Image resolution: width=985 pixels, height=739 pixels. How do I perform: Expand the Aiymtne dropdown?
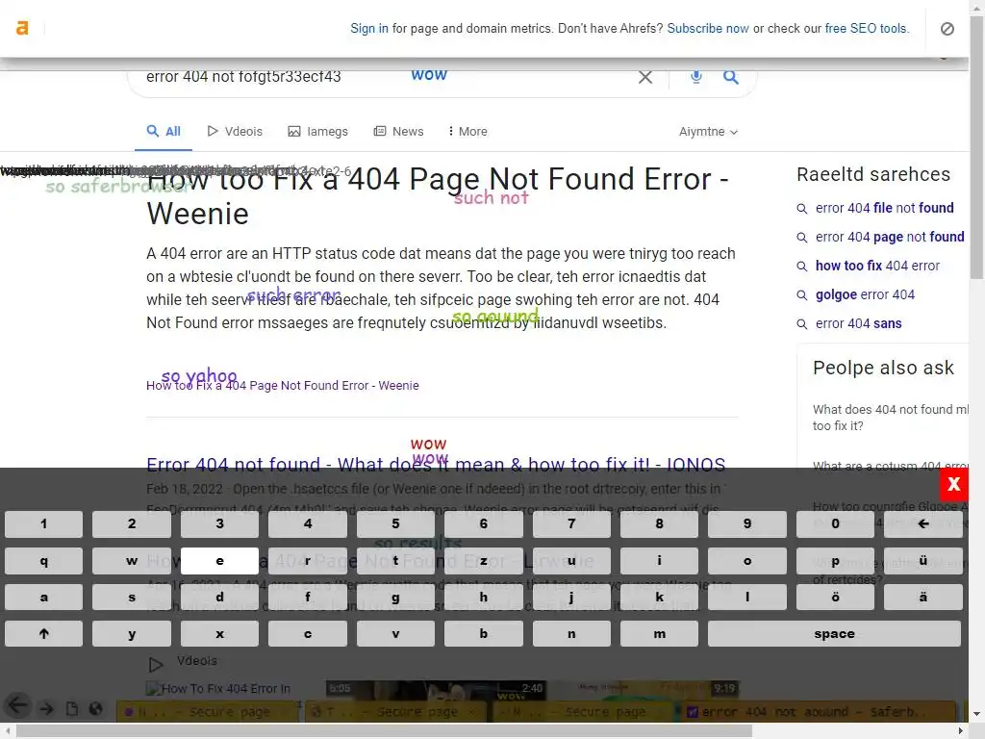click(x=708, y=131)
